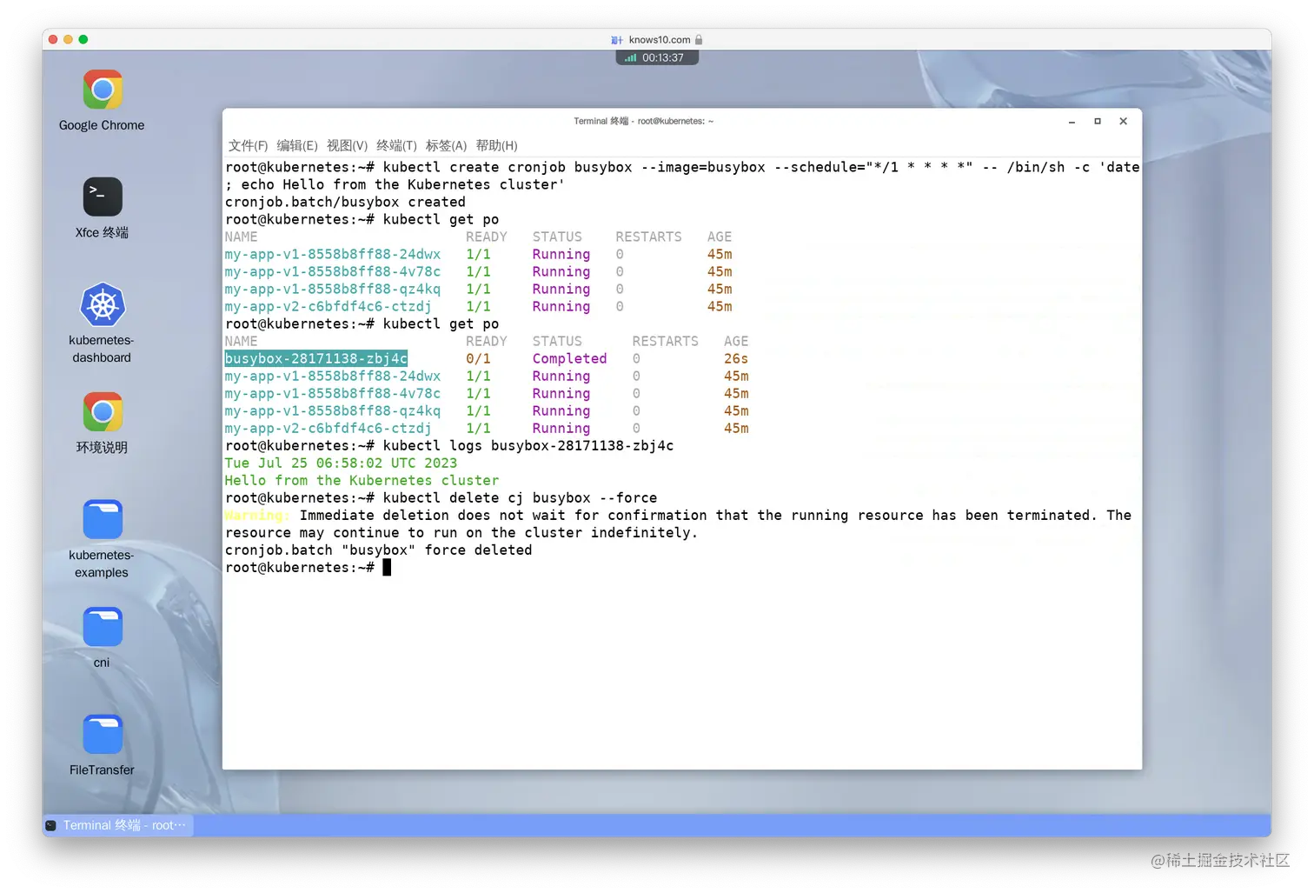Click the signal bars icon in the timer badge
Image resolution: width=1314 pixels, height=893 pixels.
[x=629, y=57]
